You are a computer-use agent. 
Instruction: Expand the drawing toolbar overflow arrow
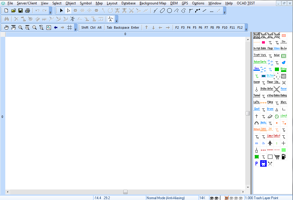coord(225,12)
